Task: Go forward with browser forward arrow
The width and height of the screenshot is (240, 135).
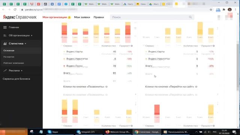Action: point(9,9)
